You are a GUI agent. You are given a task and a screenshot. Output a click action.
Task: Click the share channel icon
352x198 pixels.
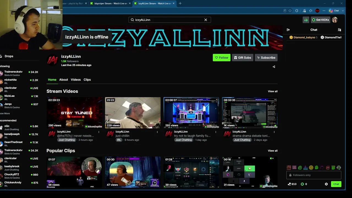point(274,67)
